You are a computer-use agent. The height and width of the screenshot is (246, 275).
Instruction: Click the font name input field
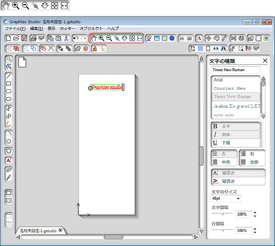click(x=235, y=70)
